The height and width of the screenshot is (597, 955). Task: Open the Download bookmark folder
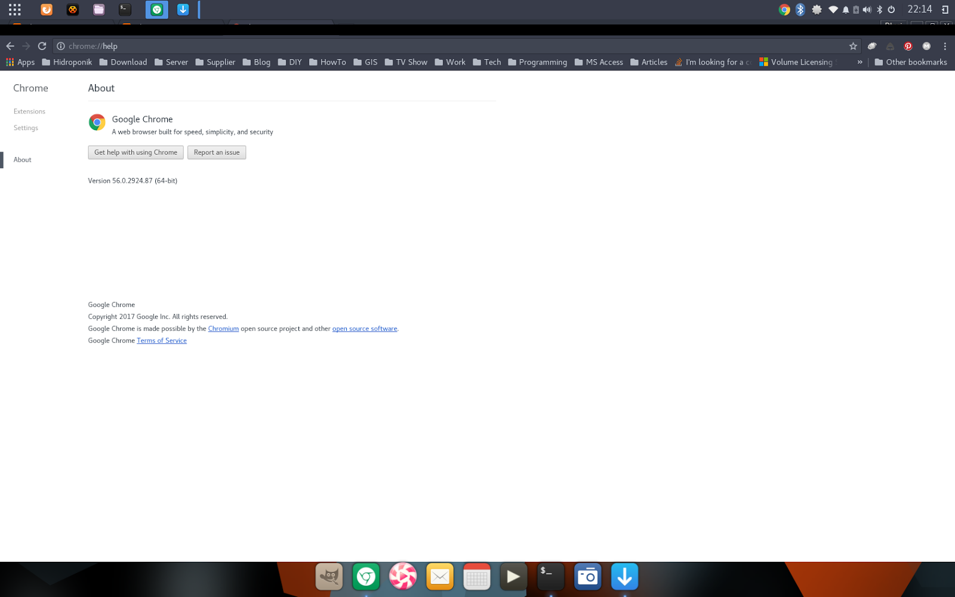(x=123, y=62)
